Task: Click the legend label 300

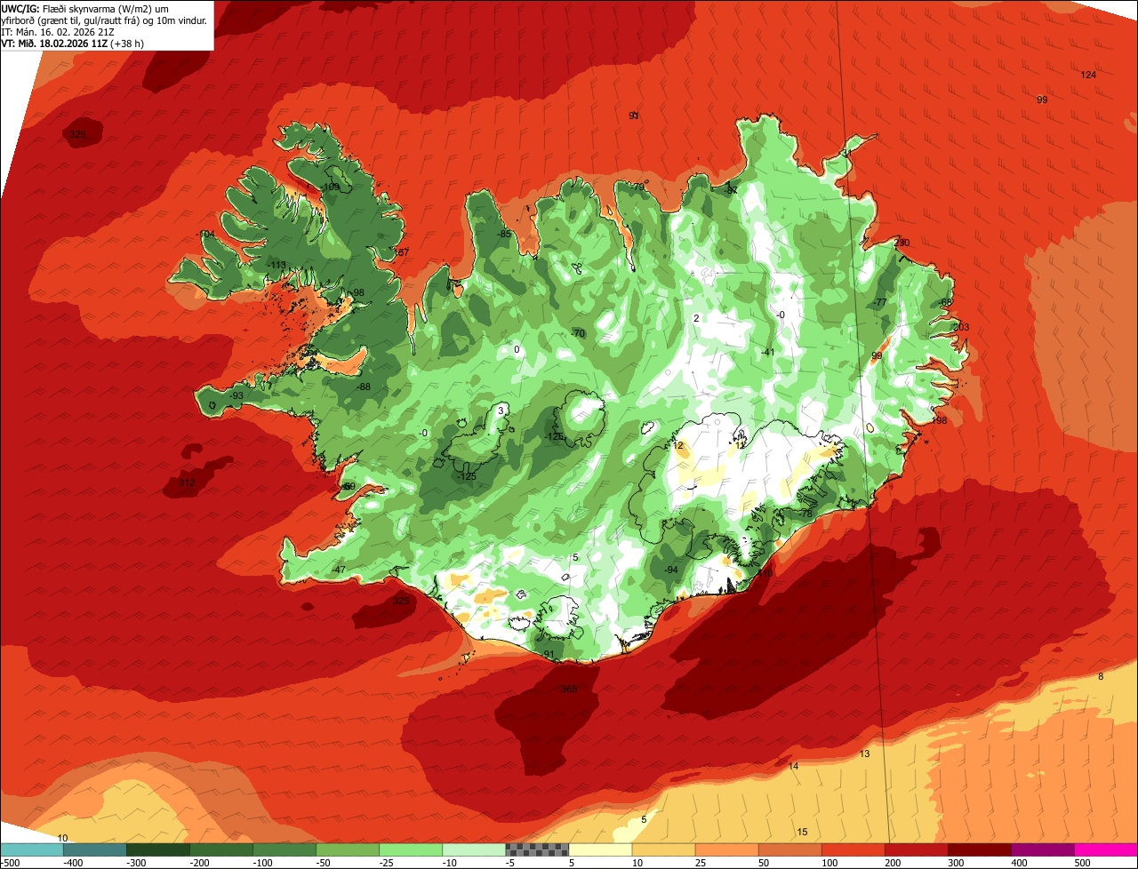Action: [x=957, y=863]
